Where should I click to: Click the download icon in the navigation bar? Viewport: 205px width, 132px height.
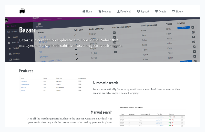pyautogui.click(x=118, y=11)
